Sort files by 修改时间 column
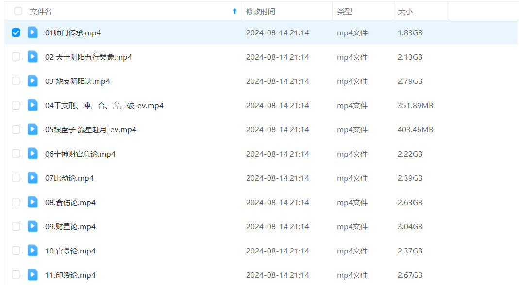The width and height of the screenshot is (519, 285). [x=260, y=11]
